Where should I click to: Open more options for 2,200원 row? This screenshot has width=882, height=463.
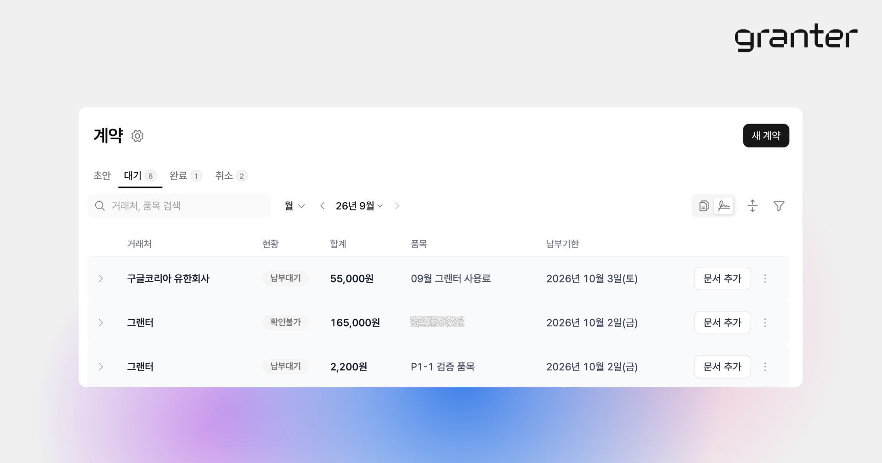(x=765, y=367)
